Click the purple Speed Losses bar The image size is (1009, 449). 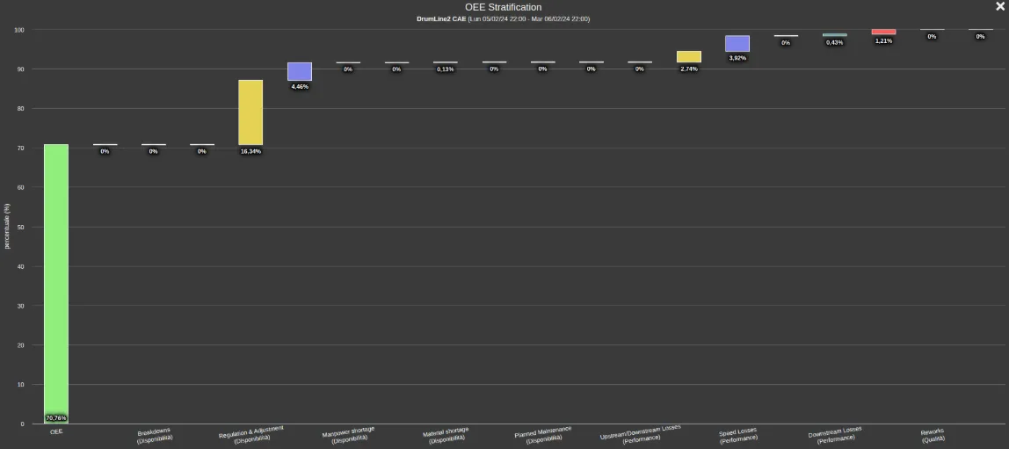(737, 44)
